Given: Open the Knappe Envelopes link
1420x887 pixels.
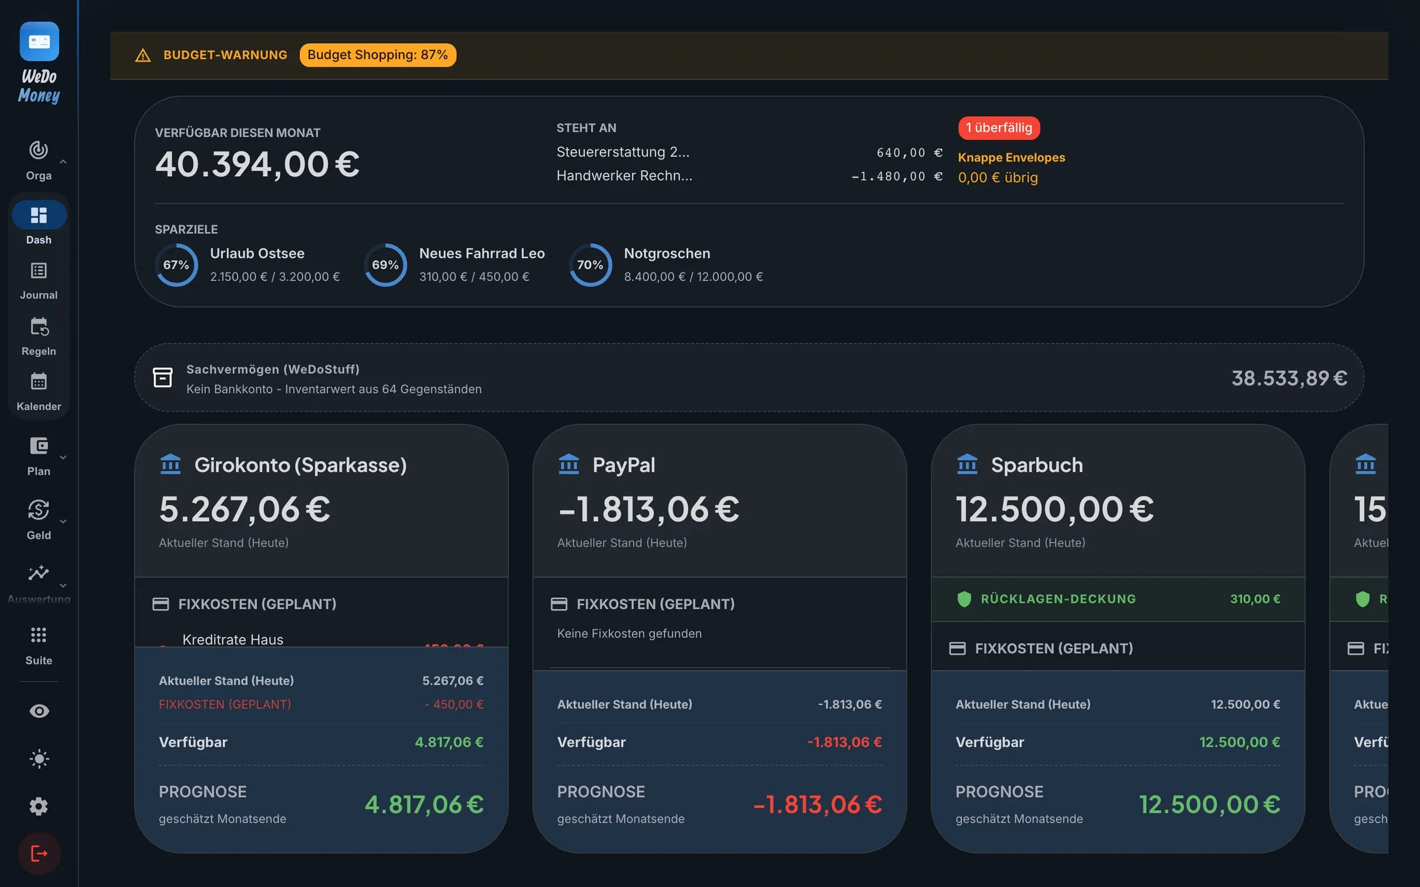Looking at the screenshot, I should 1011,157.
